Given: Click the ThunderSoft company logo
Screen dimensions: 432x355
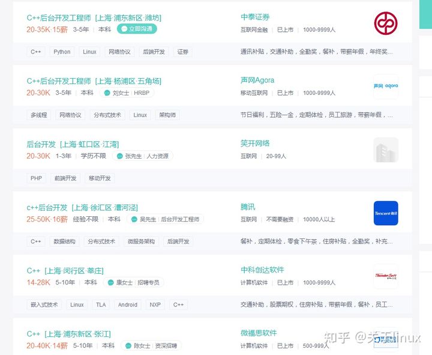Looking at the screenshot, I should 386,276.
